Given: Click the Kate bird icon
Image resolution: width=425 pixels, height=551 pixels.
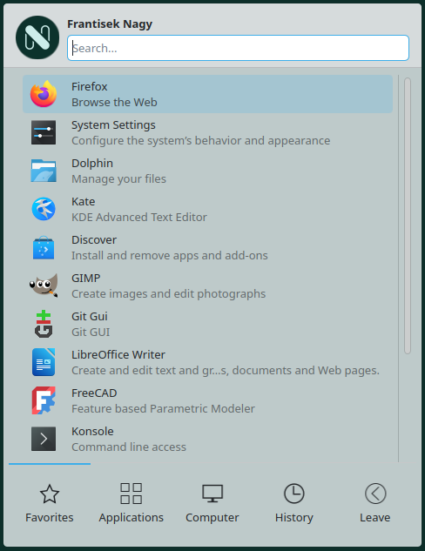Looking at the screenshot, I should tap(44, 209).
